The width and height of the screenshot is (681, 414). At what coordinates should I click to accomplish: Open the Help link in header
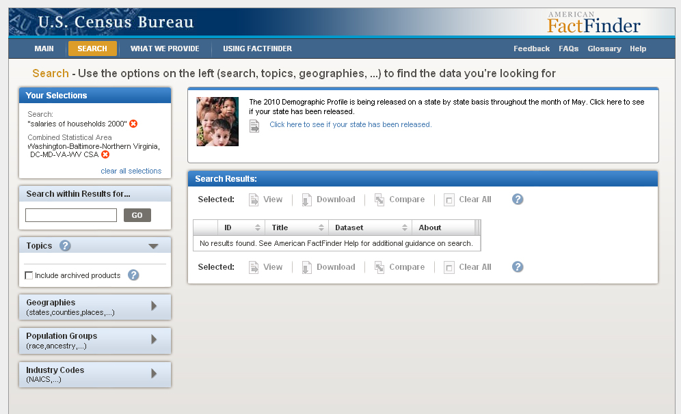(638, 49)
